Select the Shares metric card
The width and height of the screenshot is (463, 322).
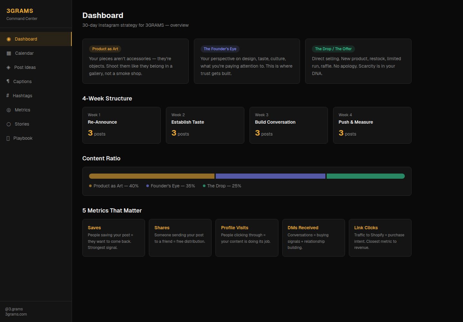[x=180, y=238]
